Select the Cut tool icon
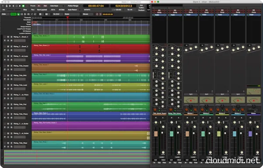 pyautogui.click(x=25, y=14)
